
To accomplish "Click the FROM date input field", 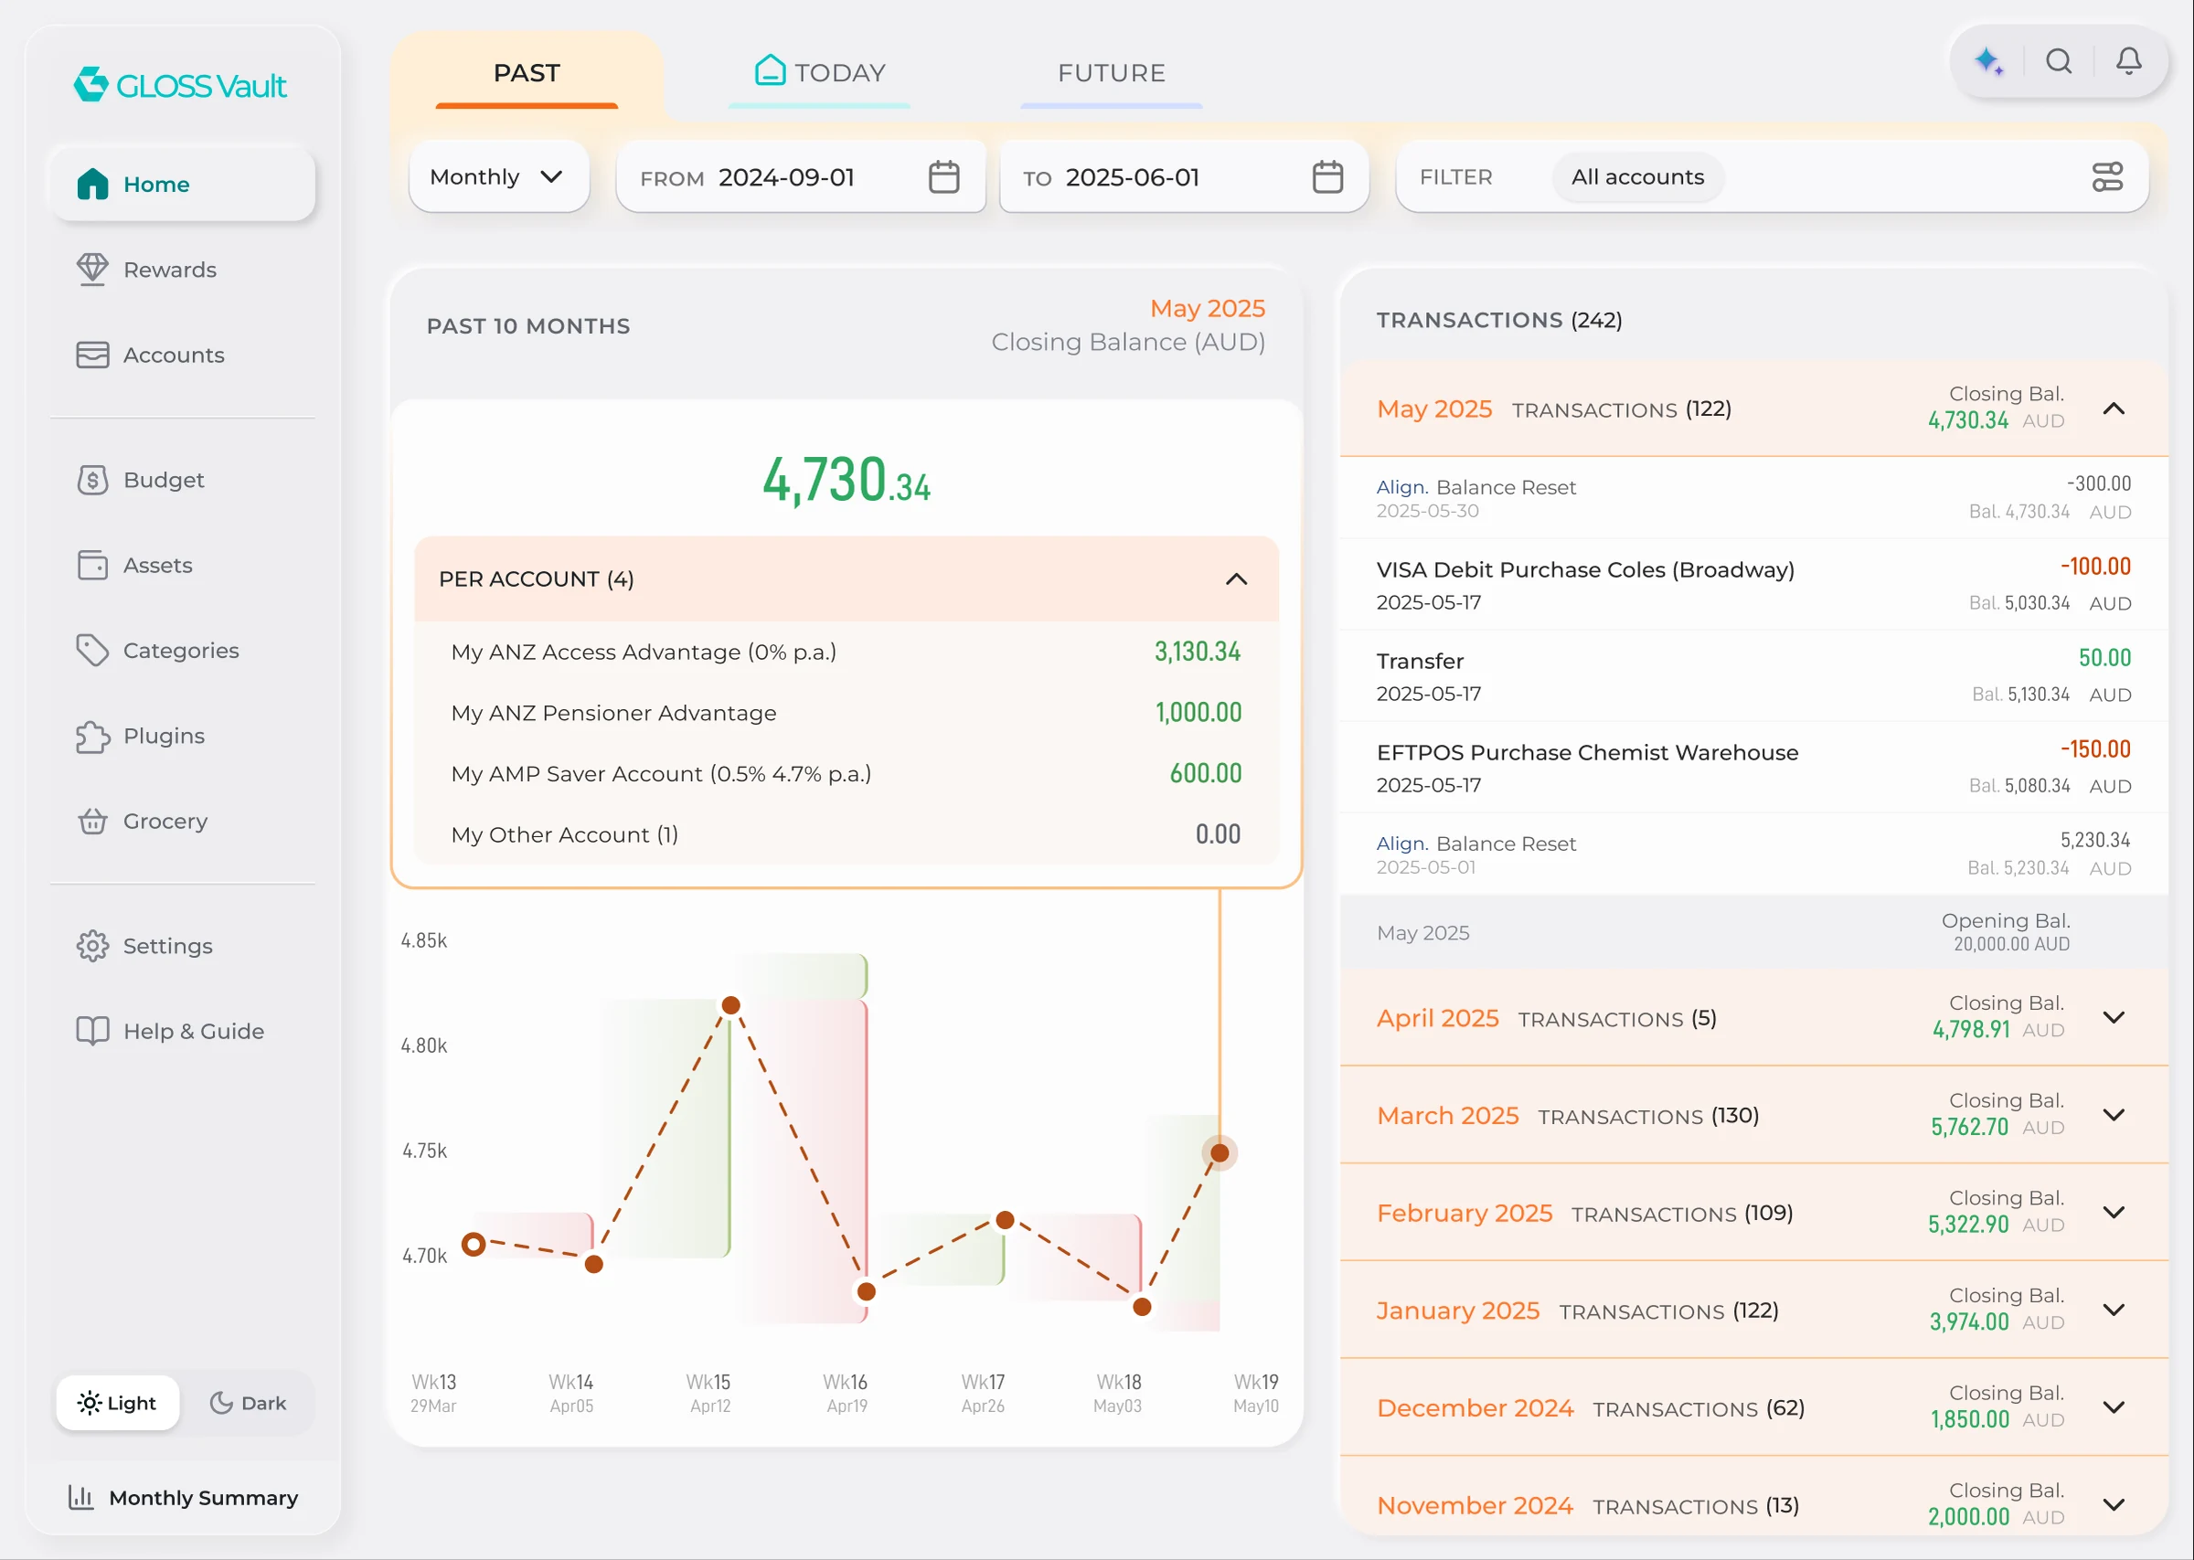I will coord(800,176).
